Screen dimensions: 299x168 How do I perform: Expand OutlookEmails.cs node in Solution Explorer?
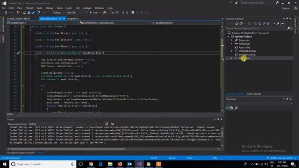pyautogui.click(x=232, y=51)
